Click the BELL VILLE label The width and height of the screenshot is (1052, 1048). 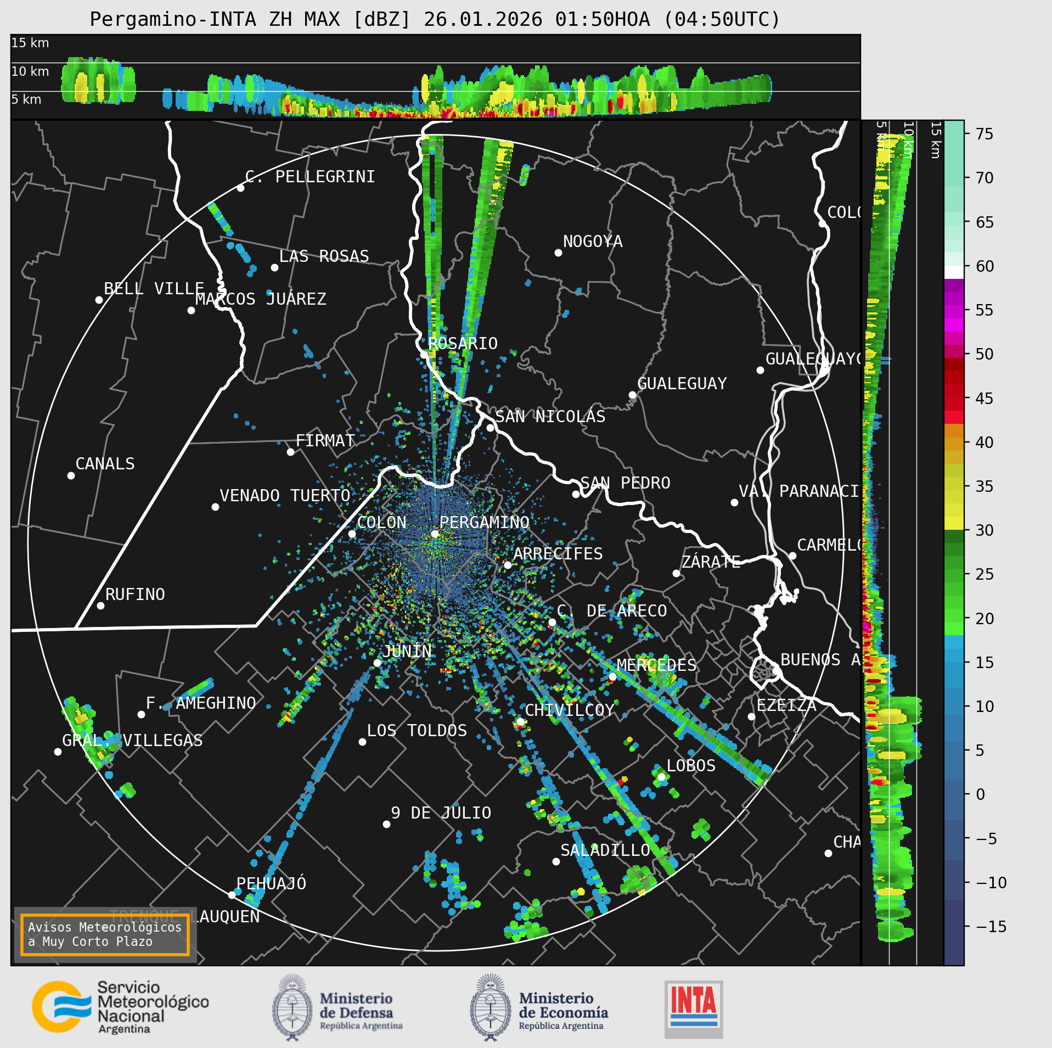tap(154, 288)
